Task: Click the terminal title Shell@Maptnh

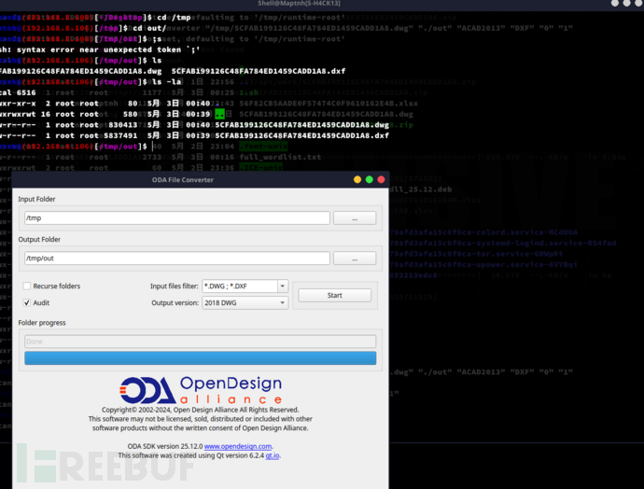Action: tap(299, 4)
